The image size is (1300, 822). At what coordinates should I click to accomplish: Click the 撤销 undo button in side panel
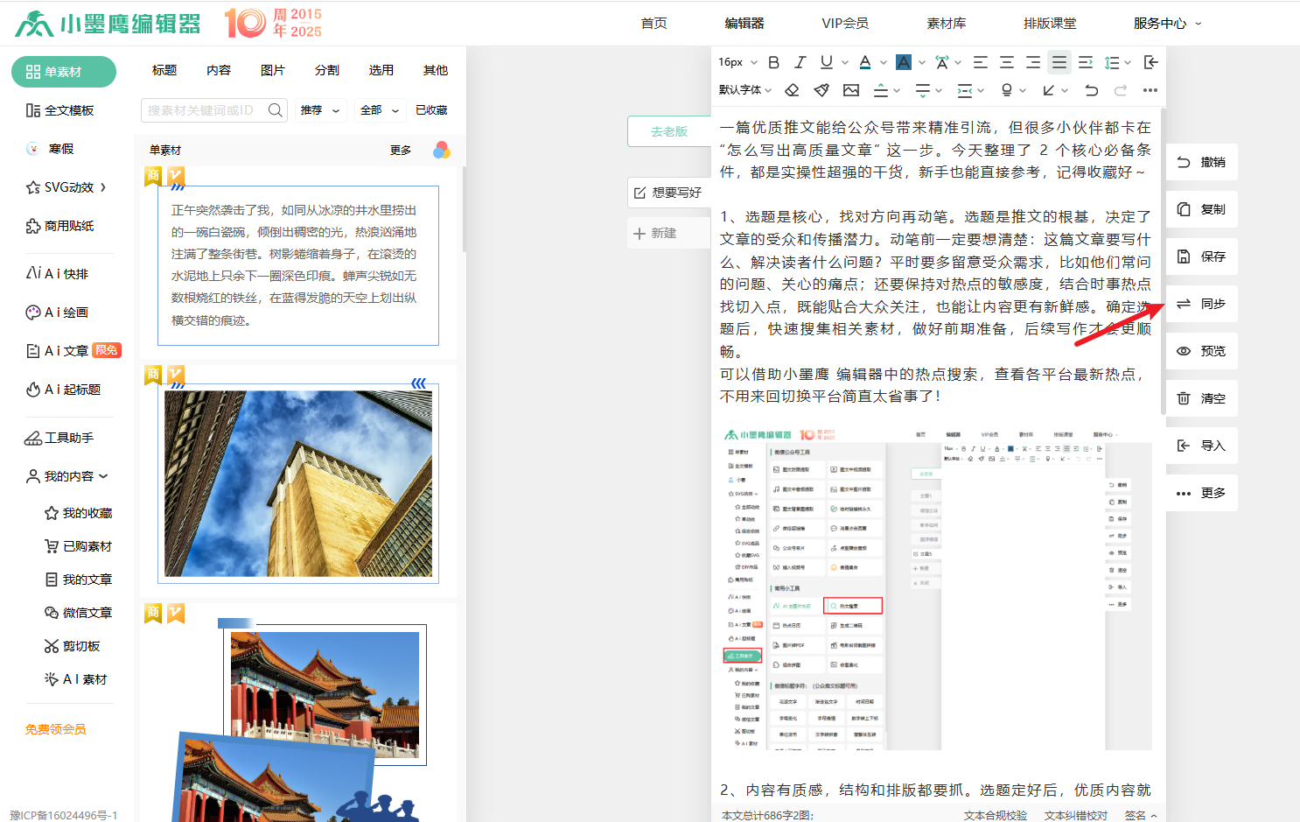[1202, 162]
